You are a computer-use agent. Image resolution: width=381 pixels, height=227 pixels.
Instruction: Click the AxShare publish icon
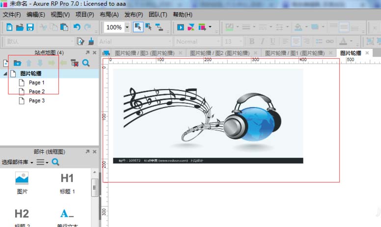pos(191,27)
